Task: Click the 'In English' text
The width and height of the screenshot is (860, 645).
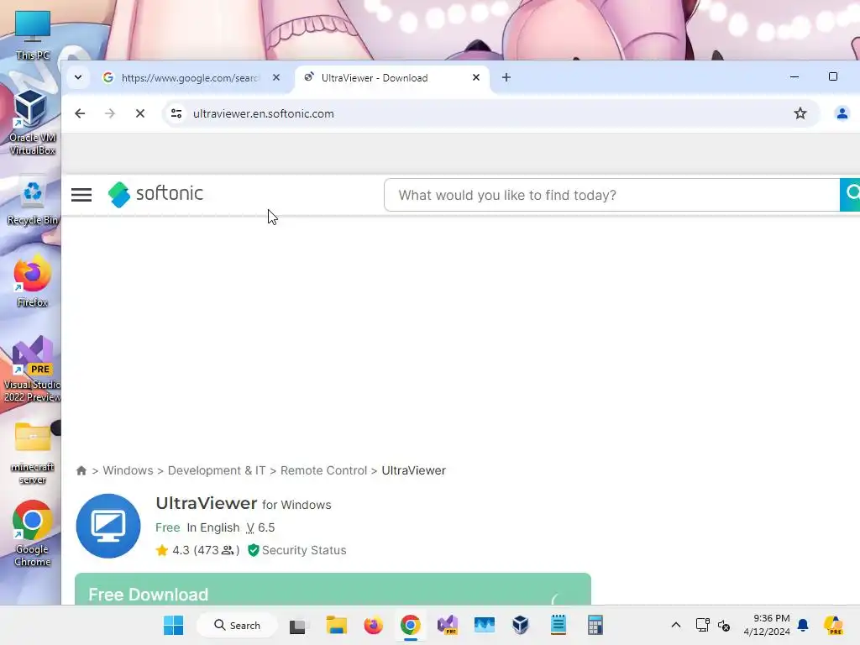Action: (x=212, y=527)
